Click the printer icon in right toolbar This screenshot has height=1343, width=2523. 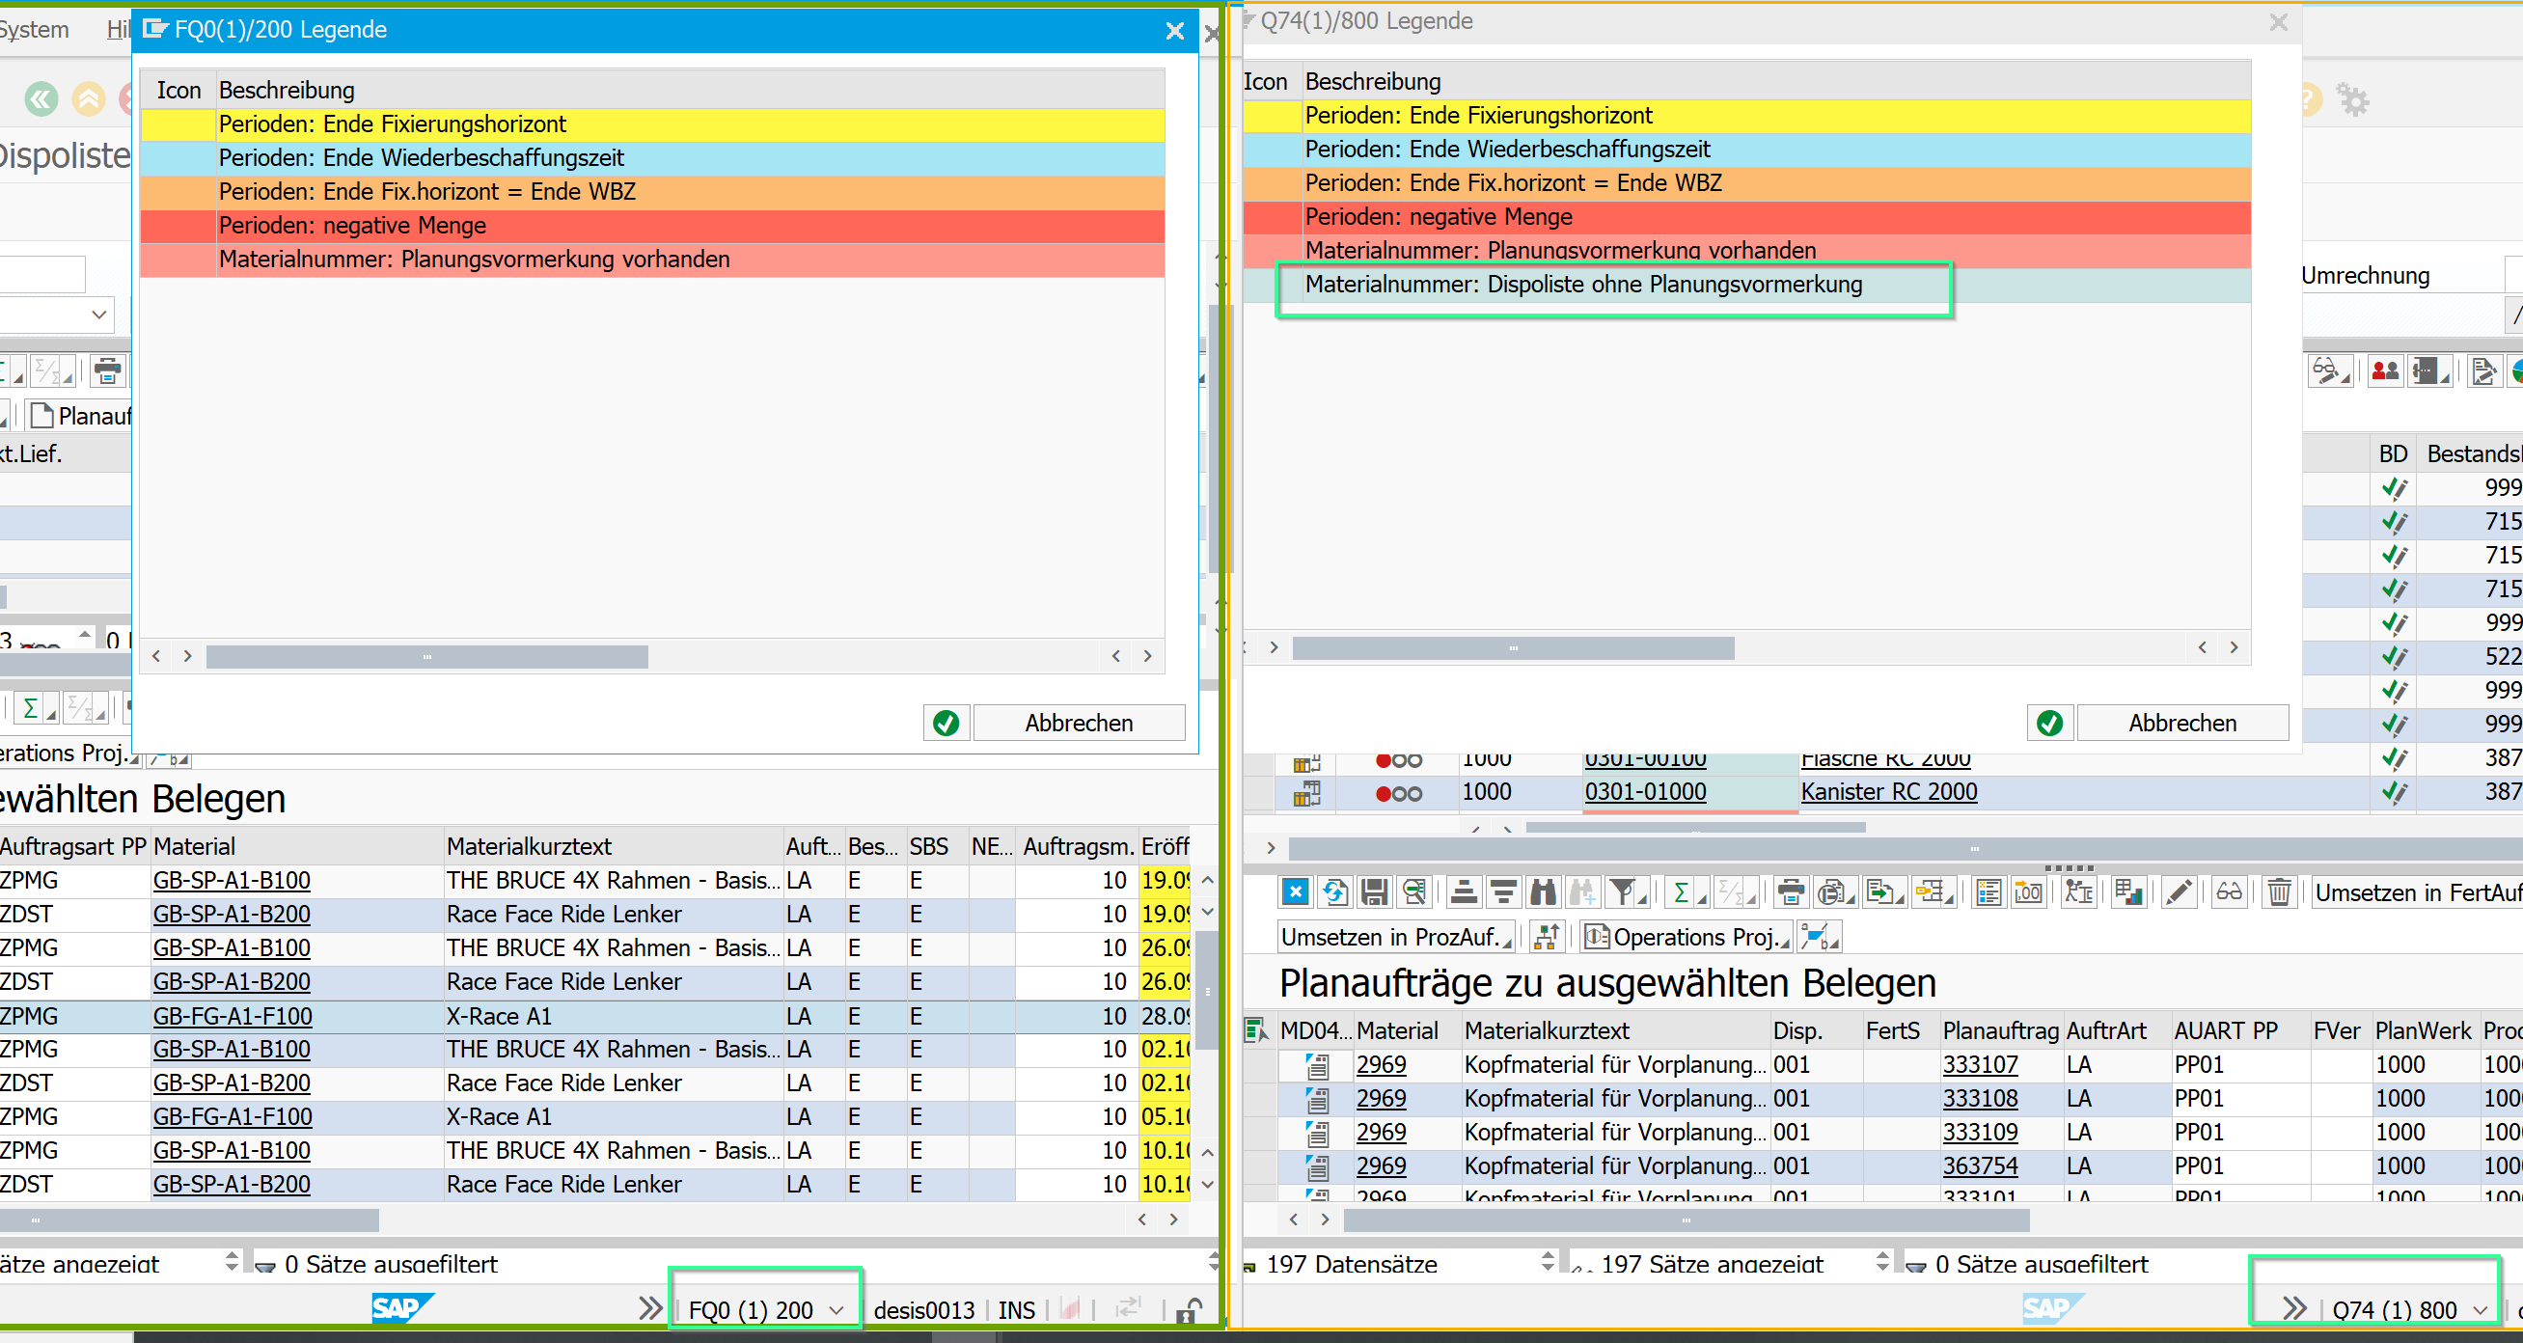point(1791,892)
